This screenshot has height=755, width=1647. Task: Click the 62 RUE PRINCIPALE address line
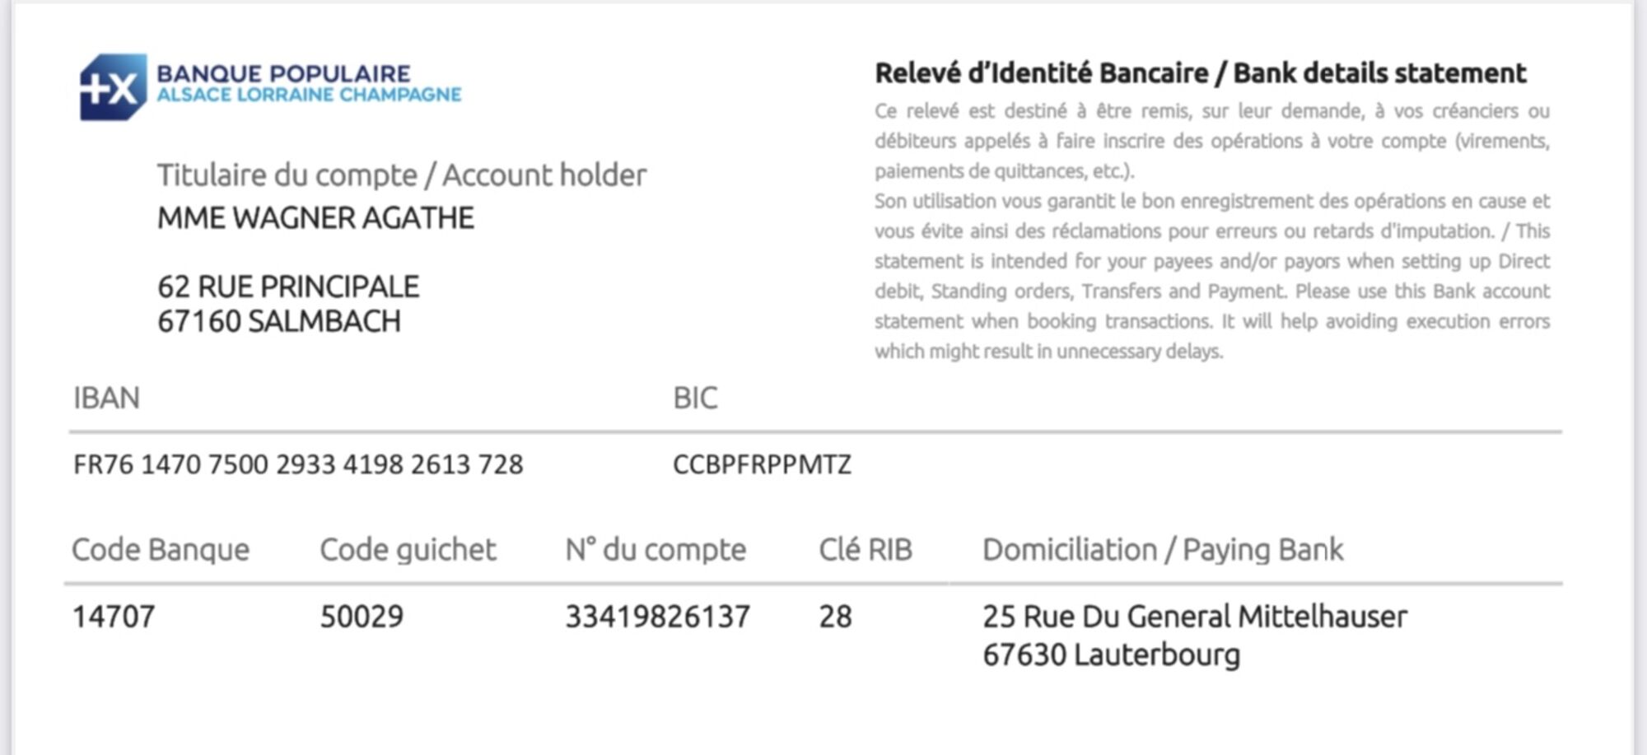tap(288, 287)
